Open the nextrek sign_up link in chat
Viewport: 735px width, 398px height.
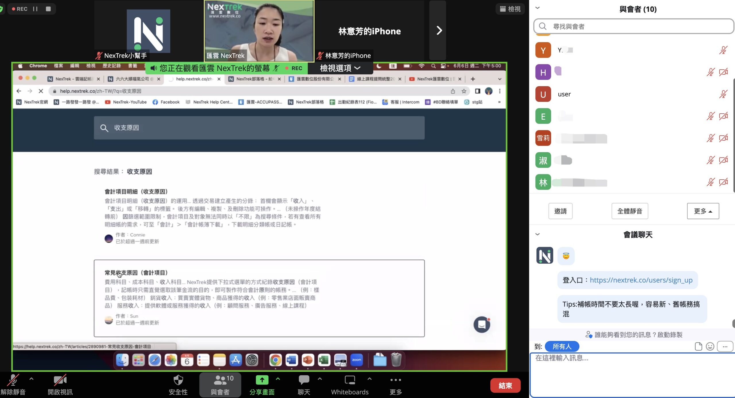(x=641, y=280)
